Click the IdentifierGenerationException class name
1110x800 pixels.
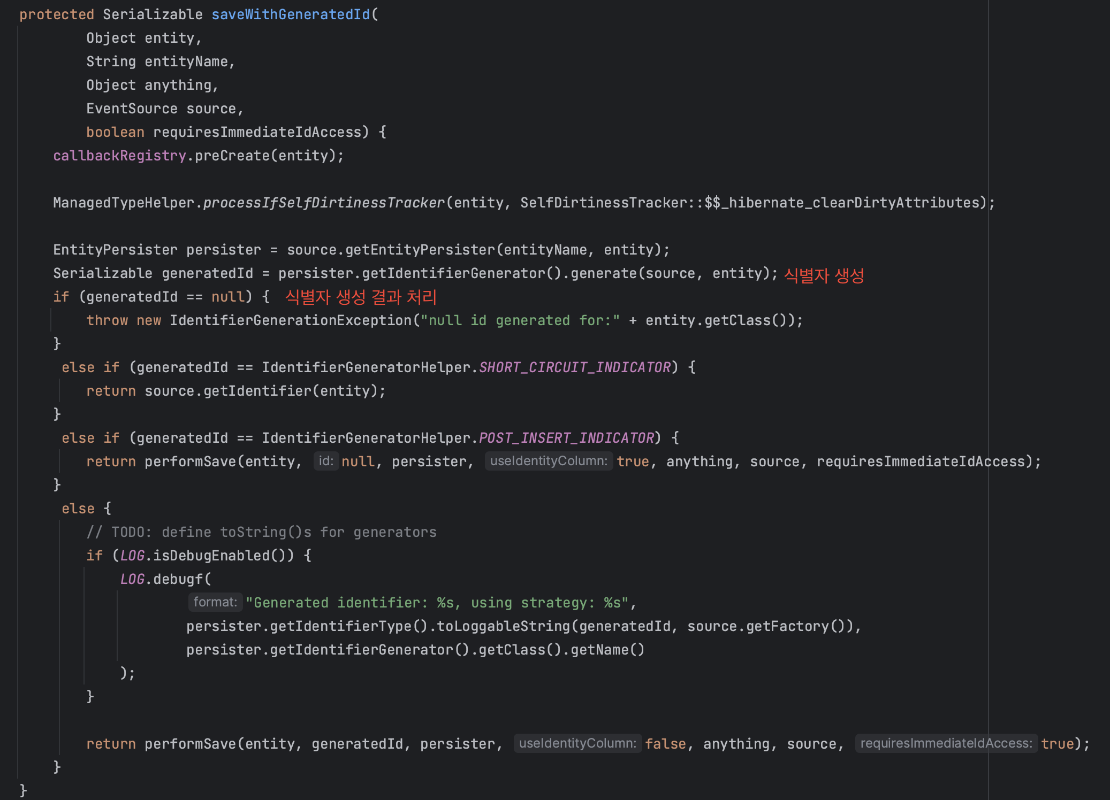[x=291, y=320]
